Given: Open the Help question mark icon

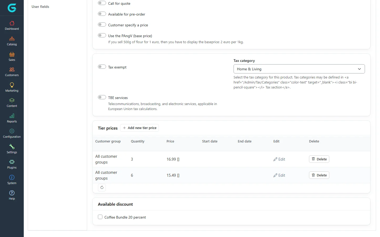Looking at the screenshot, I should (12, 193).
